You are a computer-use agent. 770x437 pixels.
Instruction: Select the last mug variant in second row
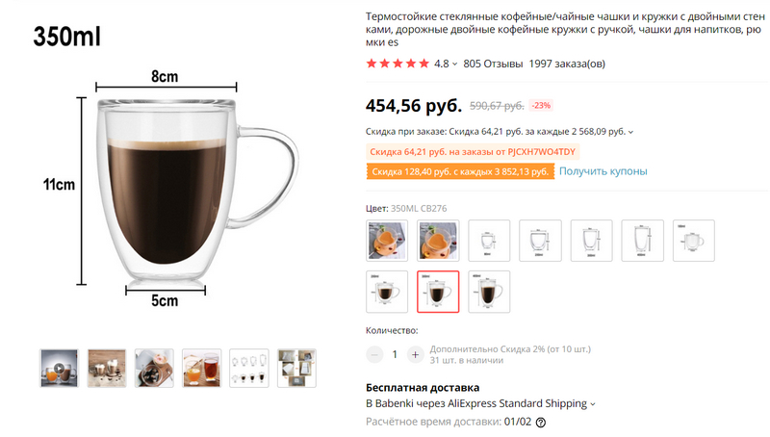489,292
